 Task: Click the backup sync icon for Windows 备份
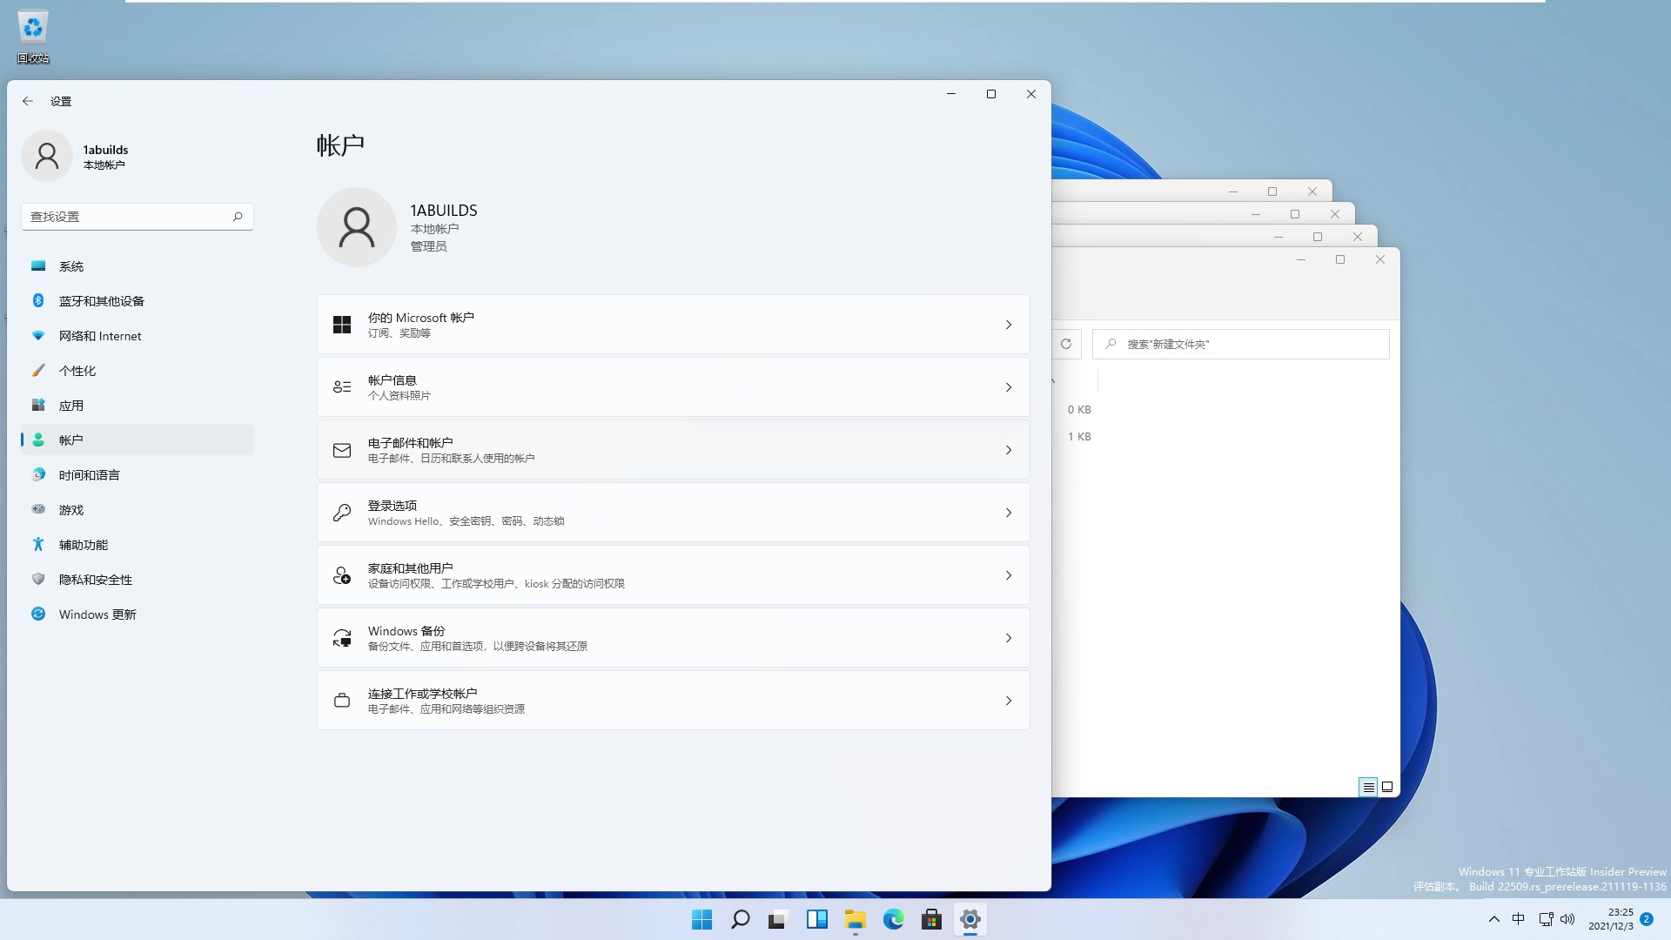(342, 638)
